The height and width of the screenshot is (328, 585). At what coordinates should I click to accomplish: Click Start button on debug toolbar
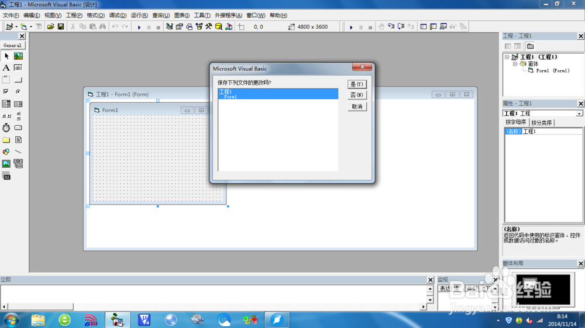pos(351,27)
